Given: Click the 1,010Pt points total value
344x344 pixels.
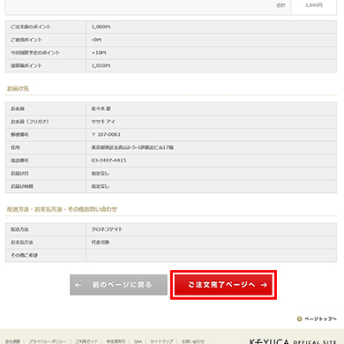Looking at the screenshot, I should coord(101,65).
